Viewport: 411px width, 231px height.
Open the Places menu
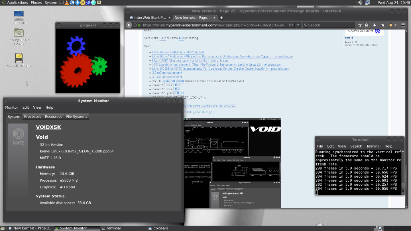[x=36, y=3]
